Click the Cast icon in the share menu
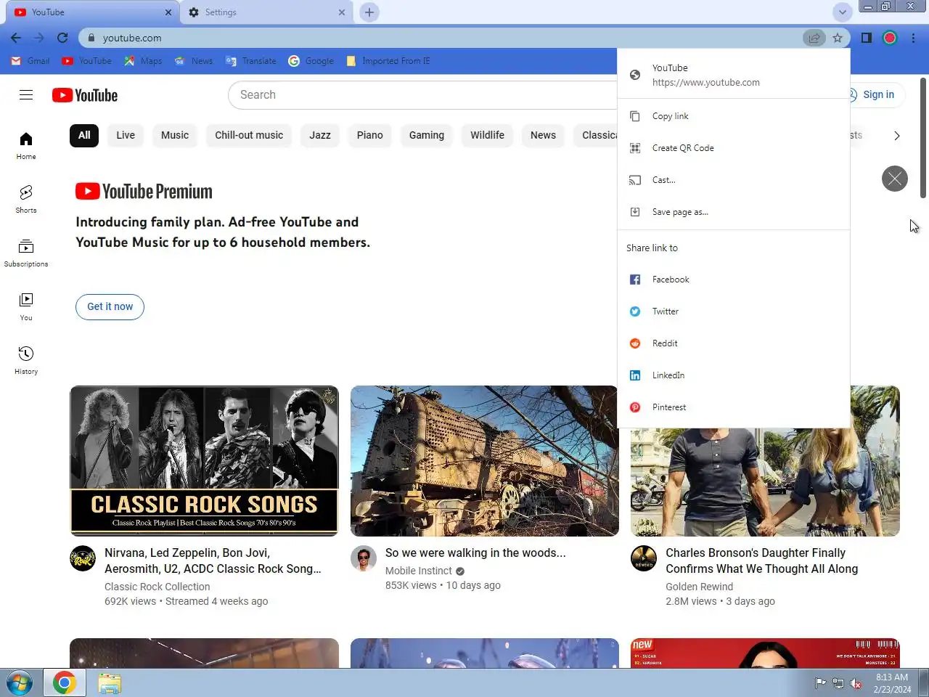Screen dimensions: 929x697 [x=635, y=180]
